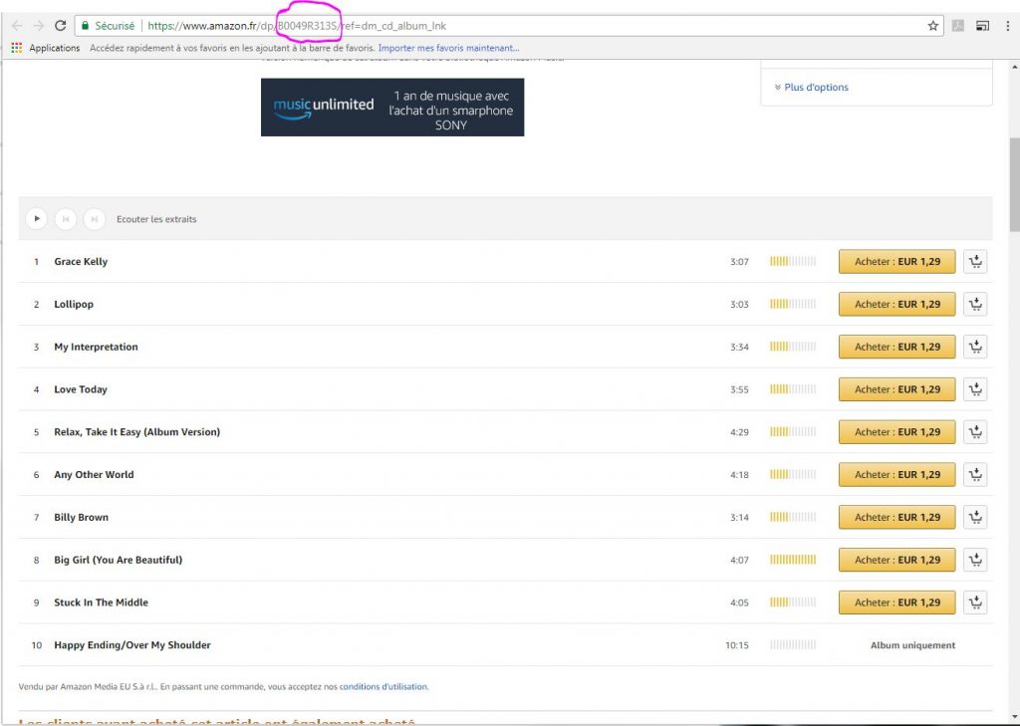
Task: Add Lollipop to cart via cart icon
Action: coord(975,305)
